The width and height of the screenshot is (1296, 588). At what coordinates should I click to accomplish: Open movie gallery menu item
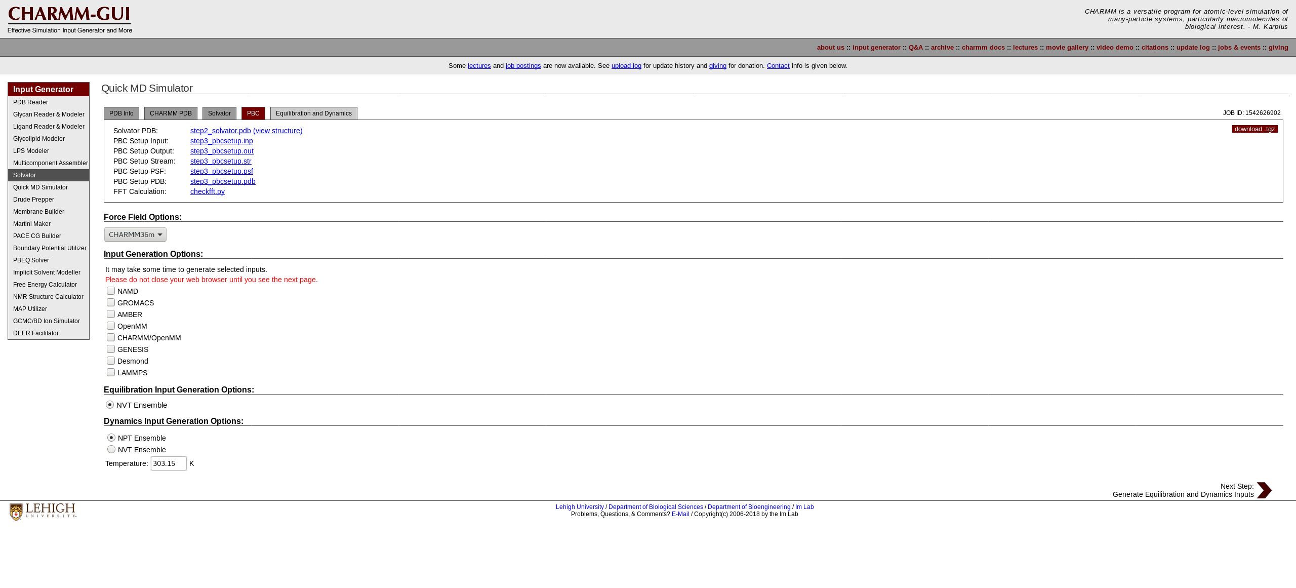click(x=1067, y=48)
